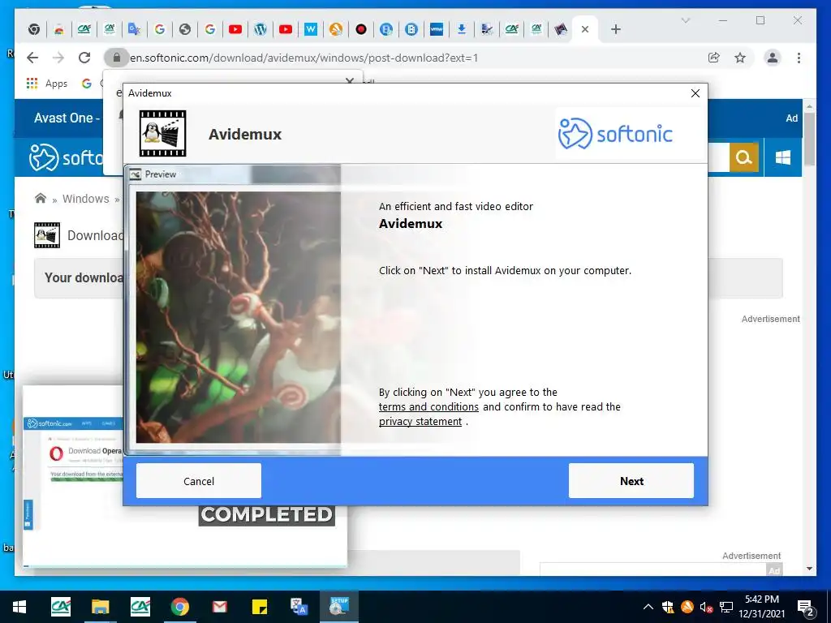Select the Windows platform icon on Softonic
Screen dimensions: 831x623
783,157
